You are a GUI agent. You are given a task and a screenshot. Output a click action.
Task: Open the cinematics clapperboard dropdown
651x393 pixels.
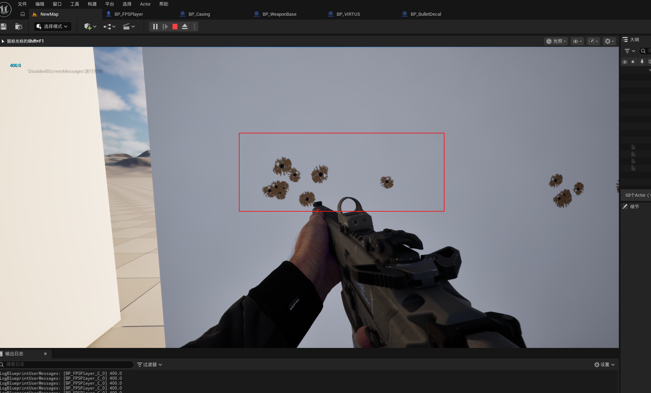click(x=129, y=27)
